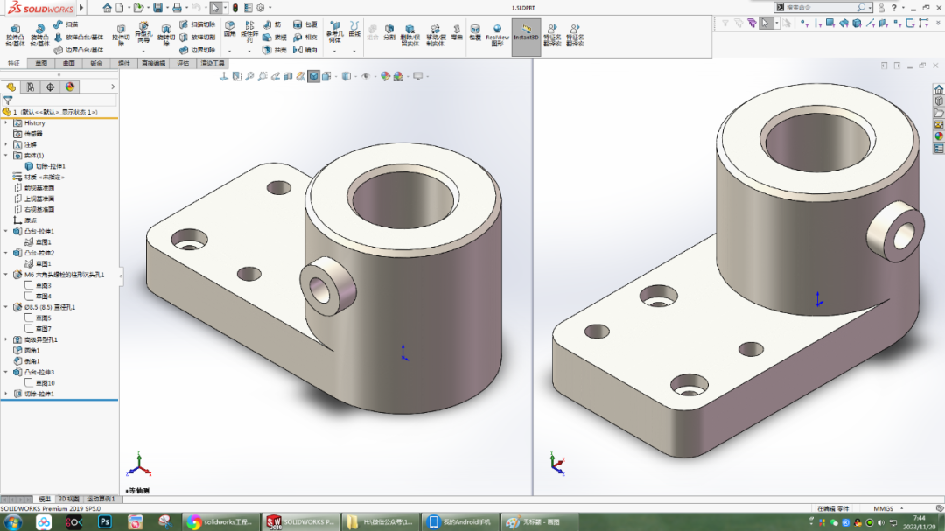
Task: Toggle Hide/Show Items eye icon in view toolbar
Action: coord(365,77)
